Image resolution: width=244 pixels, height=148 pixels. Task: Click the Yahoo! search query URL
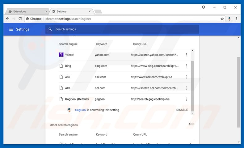154,55
